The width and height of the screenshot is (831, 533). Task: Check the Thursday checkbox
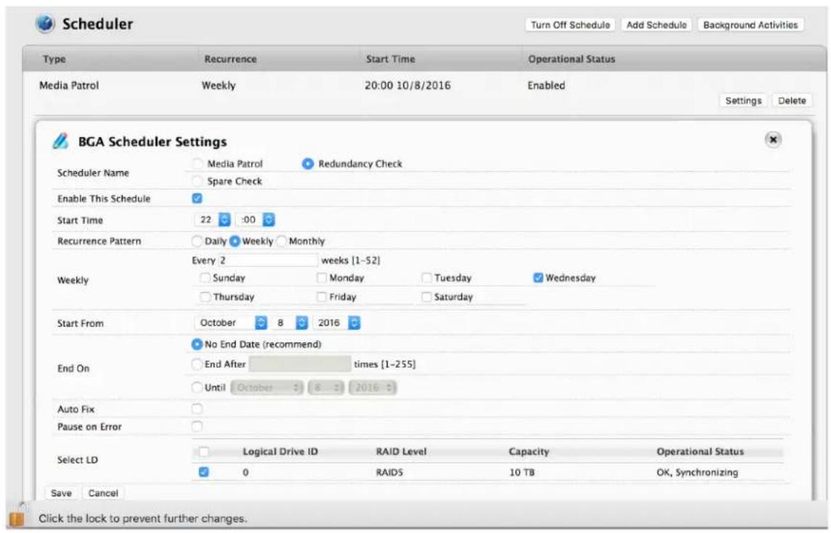(204, 297)
